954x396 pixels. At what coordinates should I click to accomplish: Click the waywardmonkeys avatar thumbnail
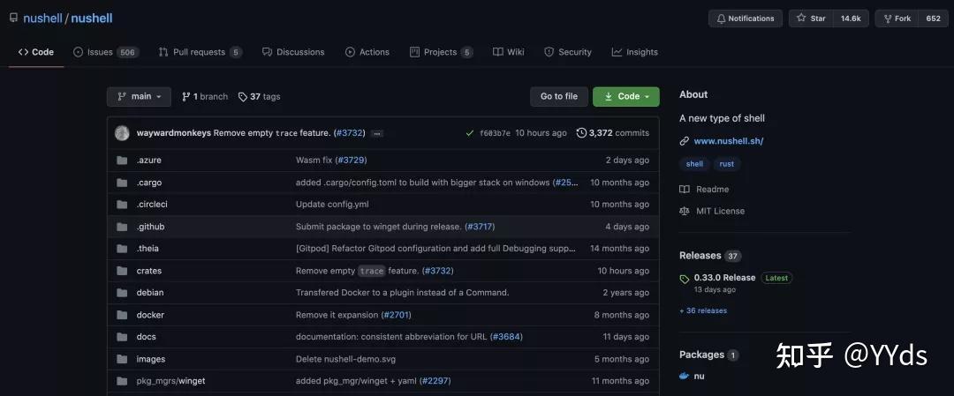[x=122, y=133]
